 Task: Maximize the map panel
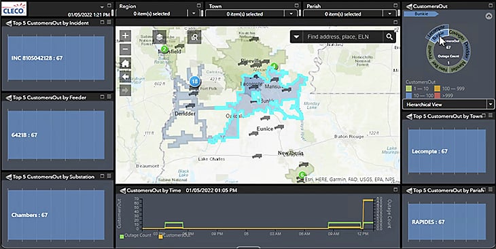[x=395, y=22]
